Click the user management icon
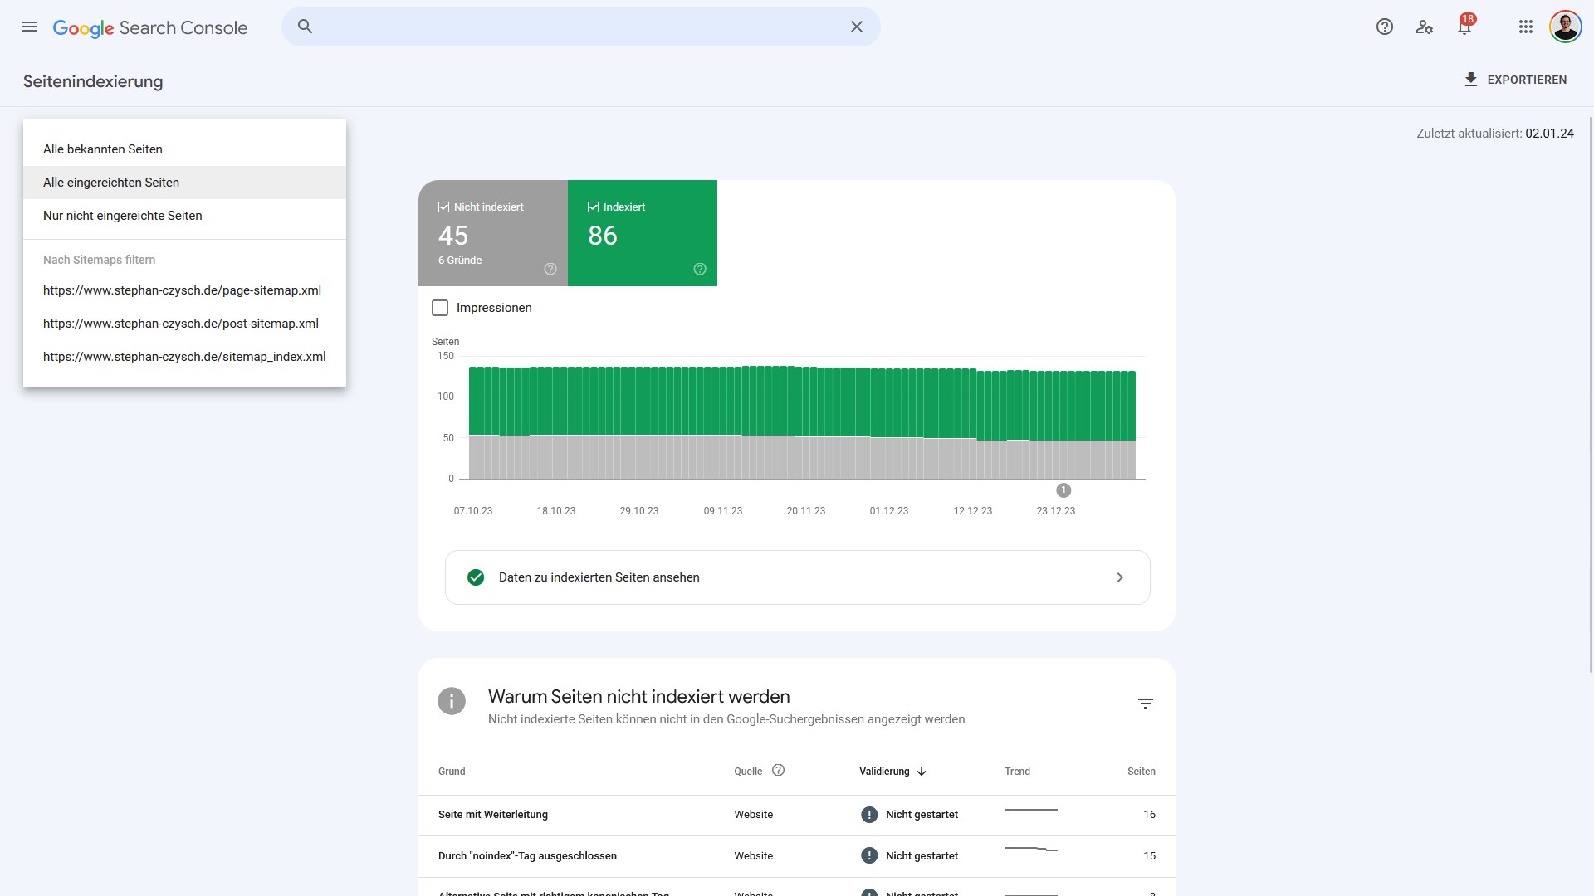1594x896 pixels. pos(1425,27)
